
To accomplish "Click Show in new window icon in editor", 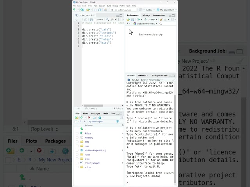I will 86,19.
